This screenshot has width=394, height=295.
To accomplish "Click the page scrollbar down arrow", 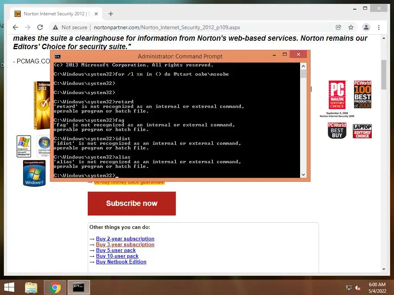I will click(384, 269).
